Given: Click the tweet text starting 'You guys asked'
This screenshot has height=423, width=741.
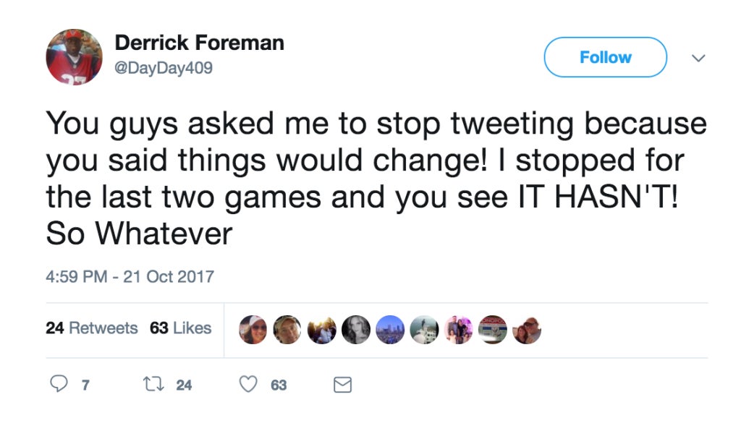Looking at the screenshot, I should (376, 178).
